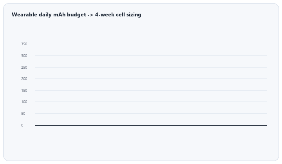282x164 pixels.
Task: Pick the 100 y-axis label
Action: tap(24, 102)
